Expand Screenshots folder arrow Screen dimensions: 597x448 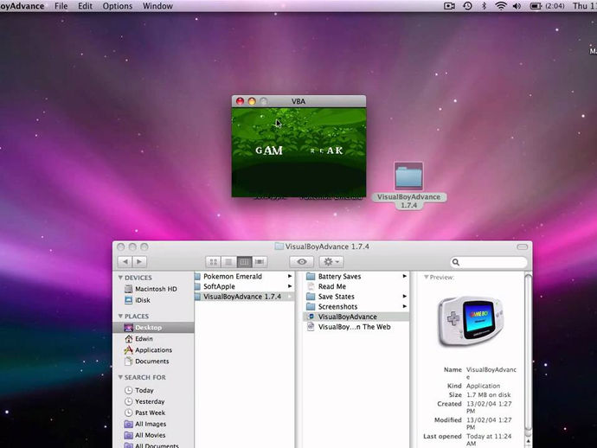tap(404, 306)
